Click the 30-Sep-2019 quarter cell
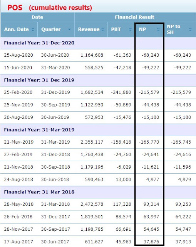 tap(55, 105)
